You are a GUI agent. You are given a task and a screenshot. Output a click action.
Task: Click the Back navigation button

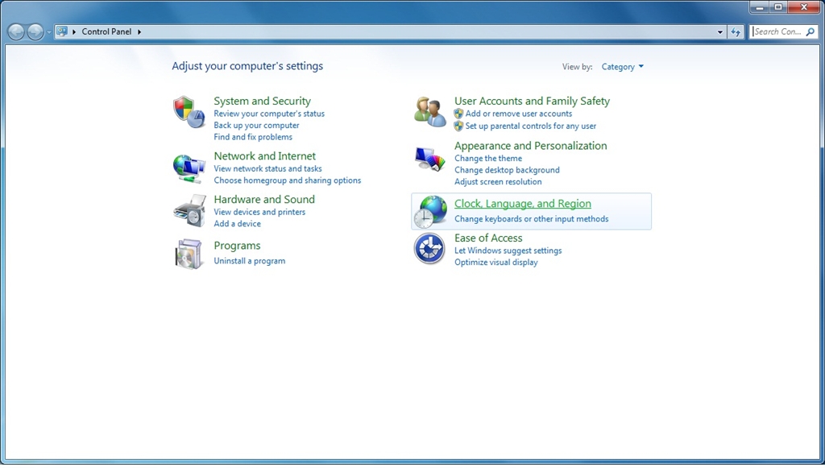[x=16, y=32]
